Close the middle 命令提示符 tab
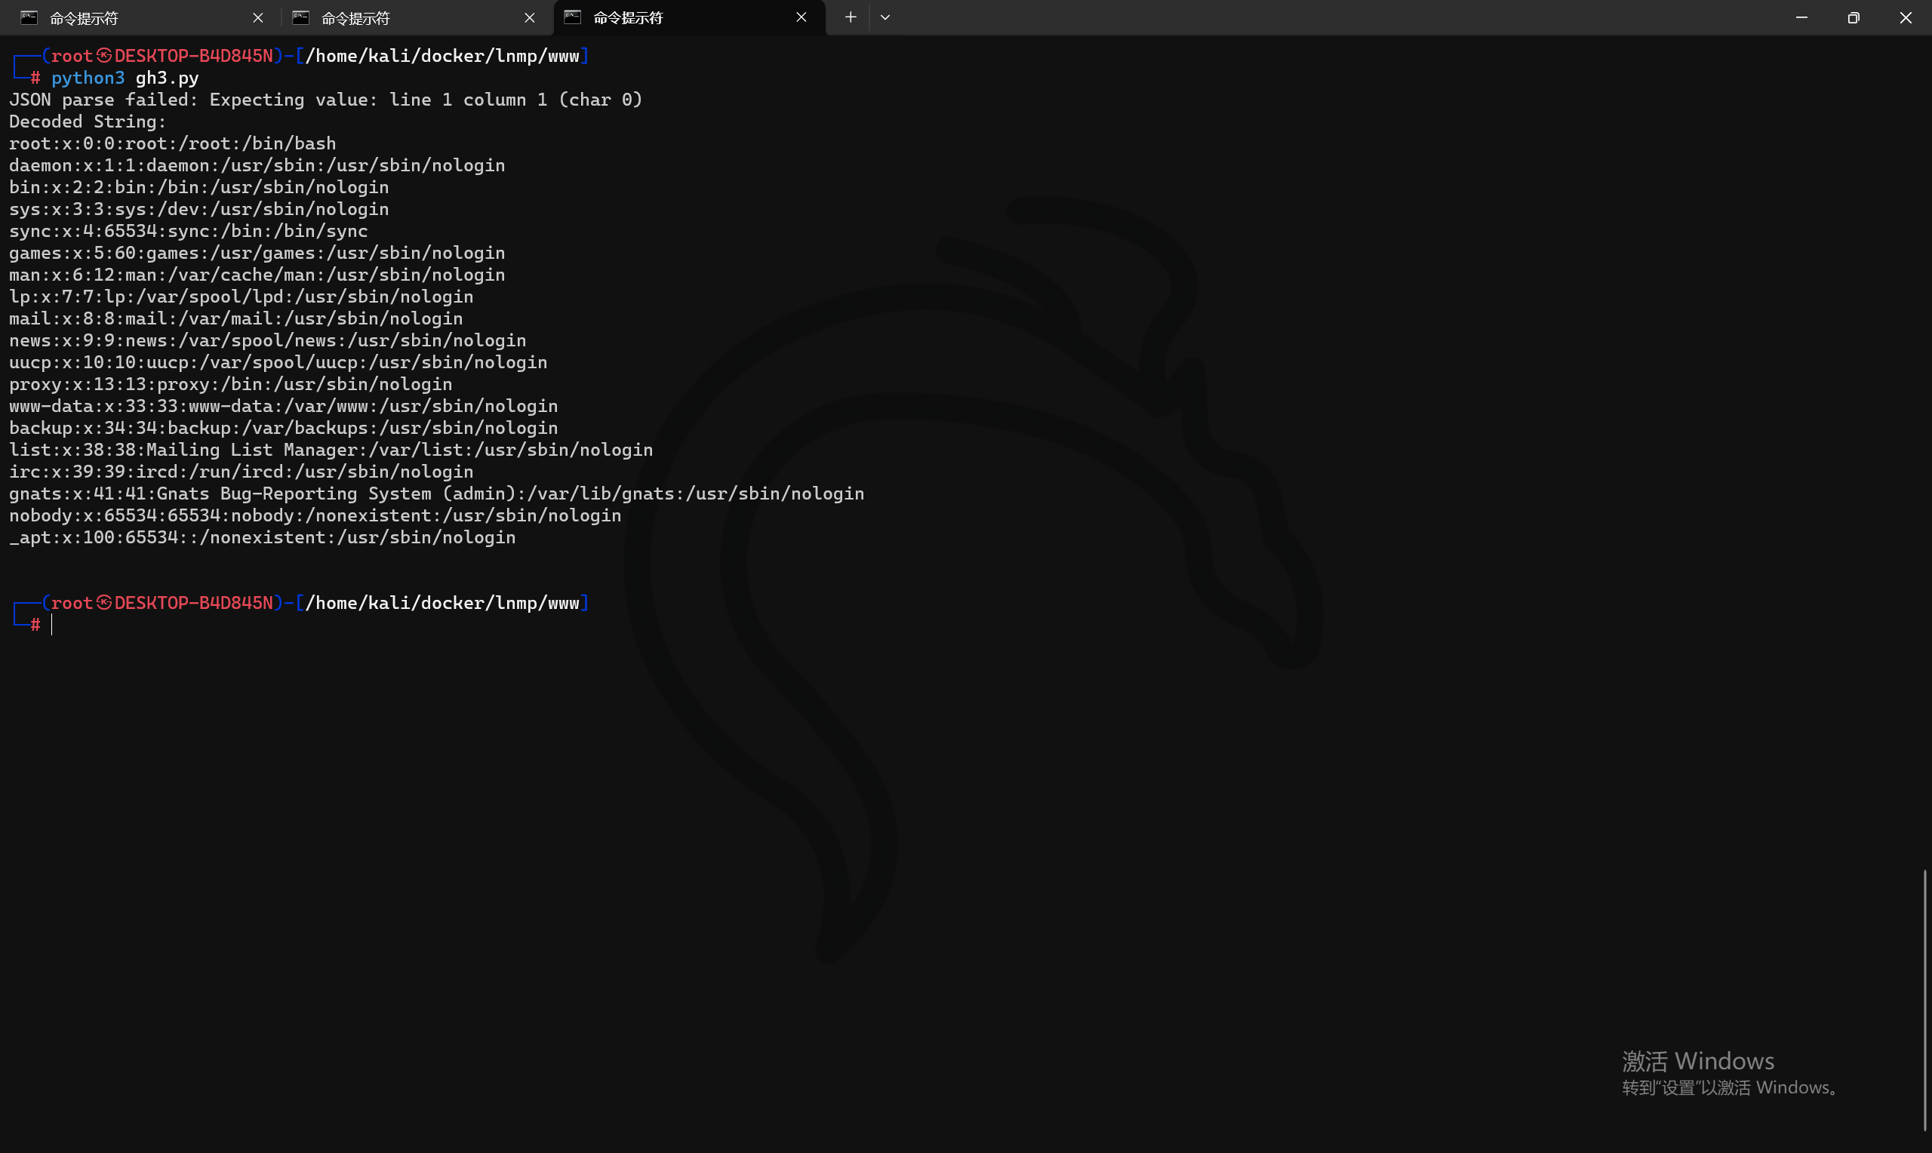This screenshot has width=1932, height=1153. (x=530, y=17)
